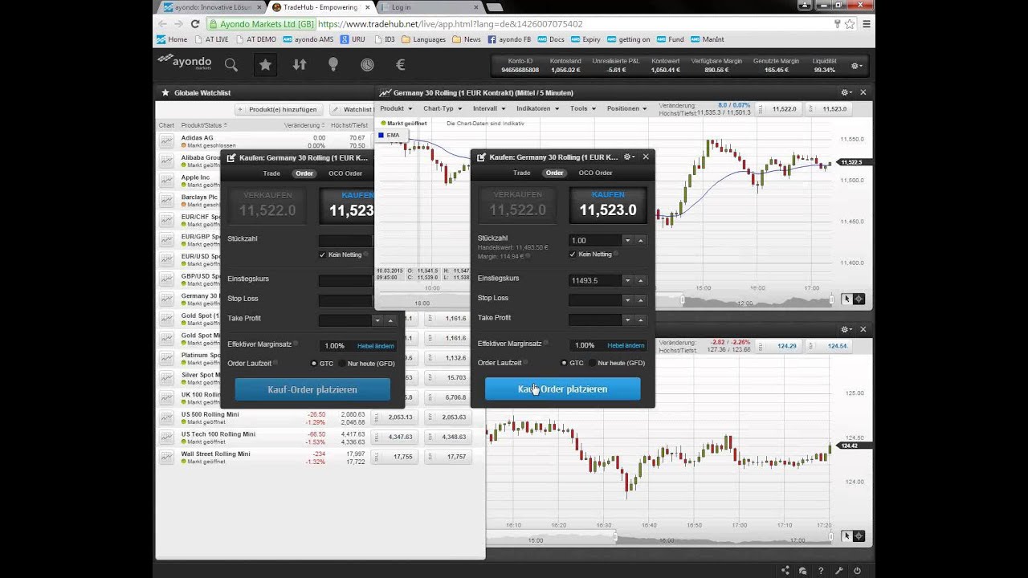
Task: Select Nur heute (GFD) in right order dialog
Action: tap(592, 363)
